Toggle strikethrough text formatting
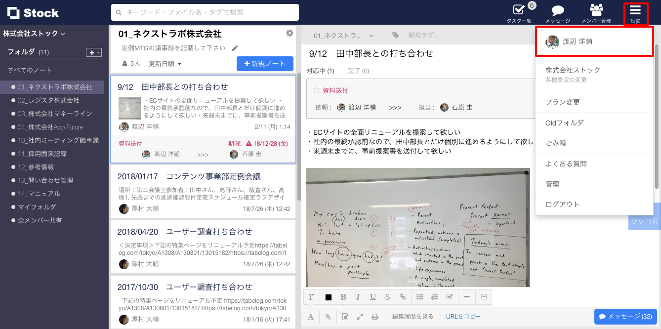 coord(387,297)
